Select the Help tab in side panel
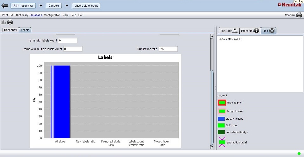This screenshot has height=157, width=304. coord(268,31)
